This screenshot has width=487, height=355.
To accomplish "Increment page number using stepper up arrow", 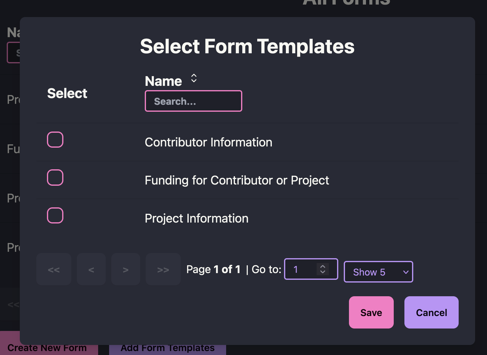I will click(x=323, y=266).
